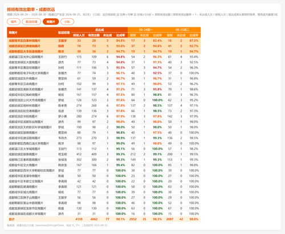Viewport: 285px width, 234px height.
Task: Select row 成都郫都区西华大学郫都校区商圈片
Action: [x=104, y=171]
